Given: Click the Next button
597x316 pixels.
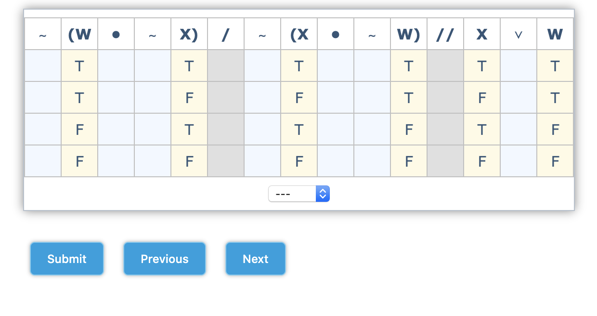Looking at the screenshot, I should (x=255, y=259).
